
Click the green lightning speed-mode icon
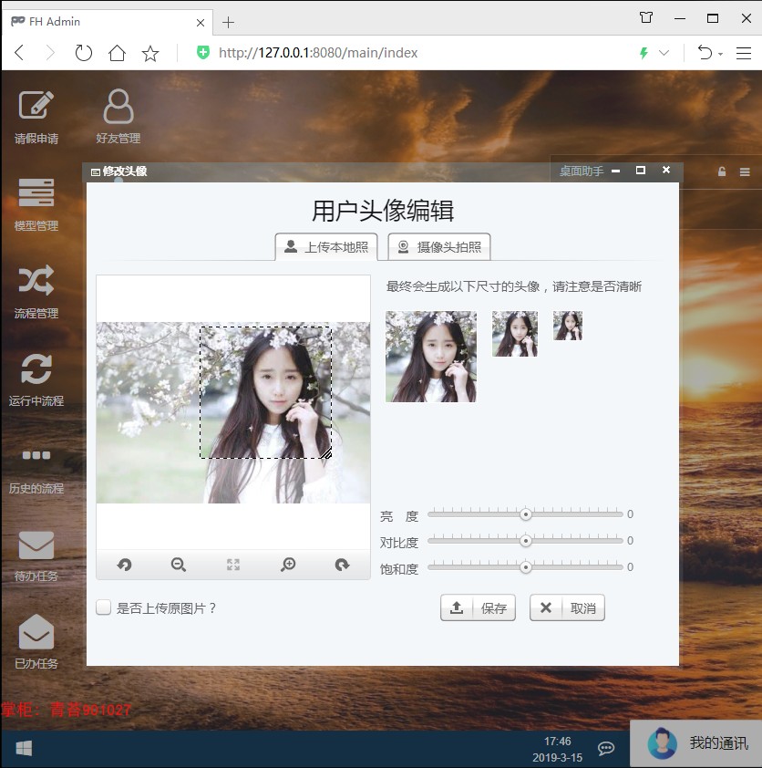[644, 53]
